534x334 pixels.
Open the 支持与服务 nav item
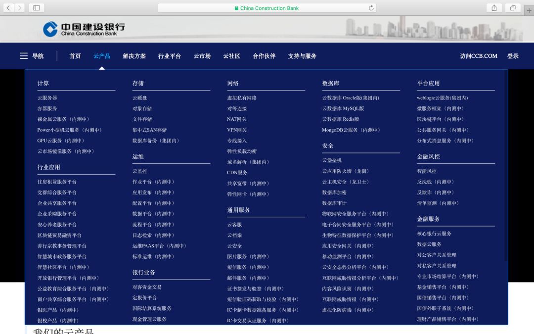[302, 56]
